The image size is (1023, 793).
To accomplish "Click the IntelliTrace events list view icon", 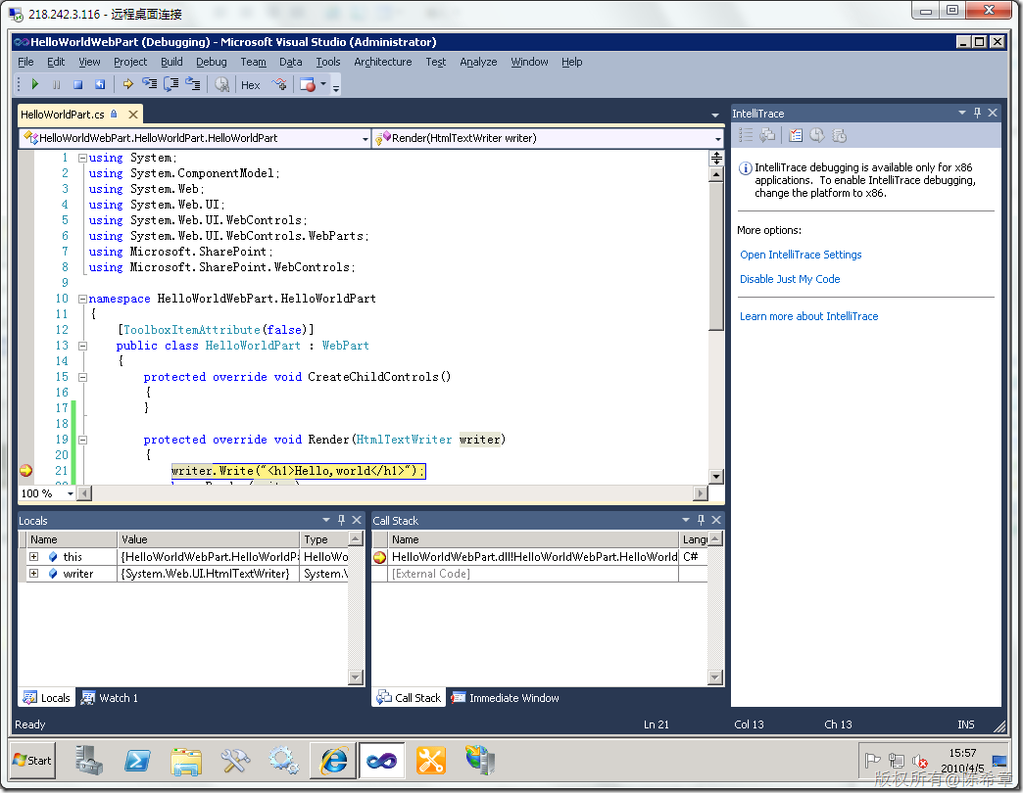I will click(746, 135).
